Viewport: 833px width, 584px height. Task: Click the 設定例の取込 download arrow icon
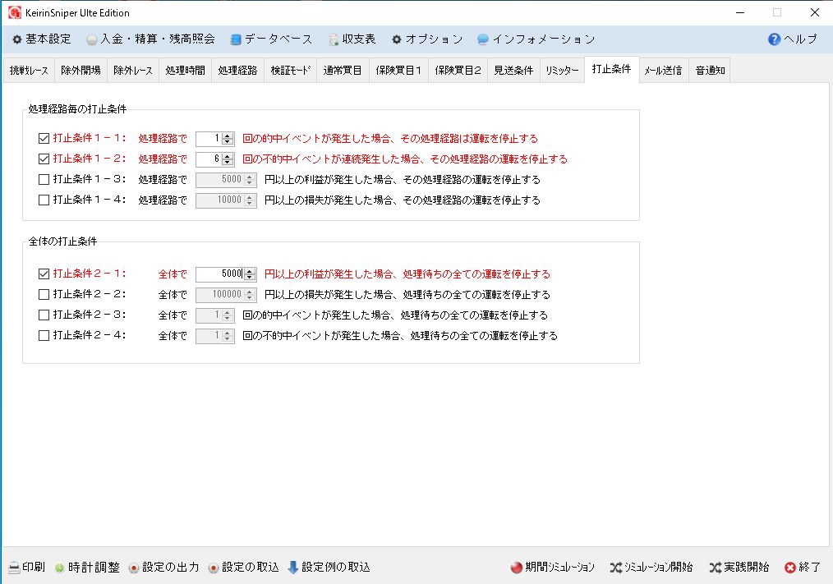pos(293,568)
